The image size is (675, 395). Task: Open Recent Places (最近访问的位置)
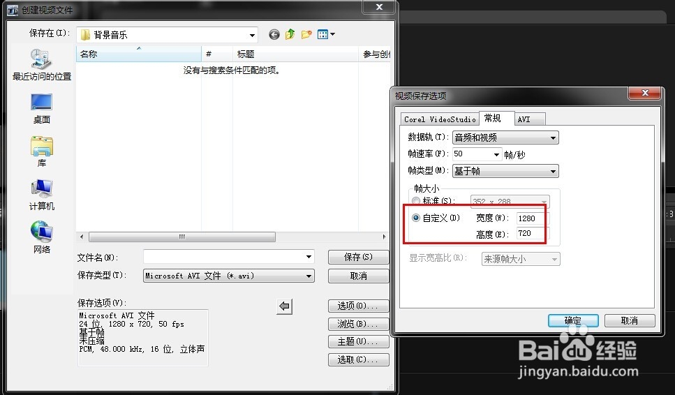(41, 65)
